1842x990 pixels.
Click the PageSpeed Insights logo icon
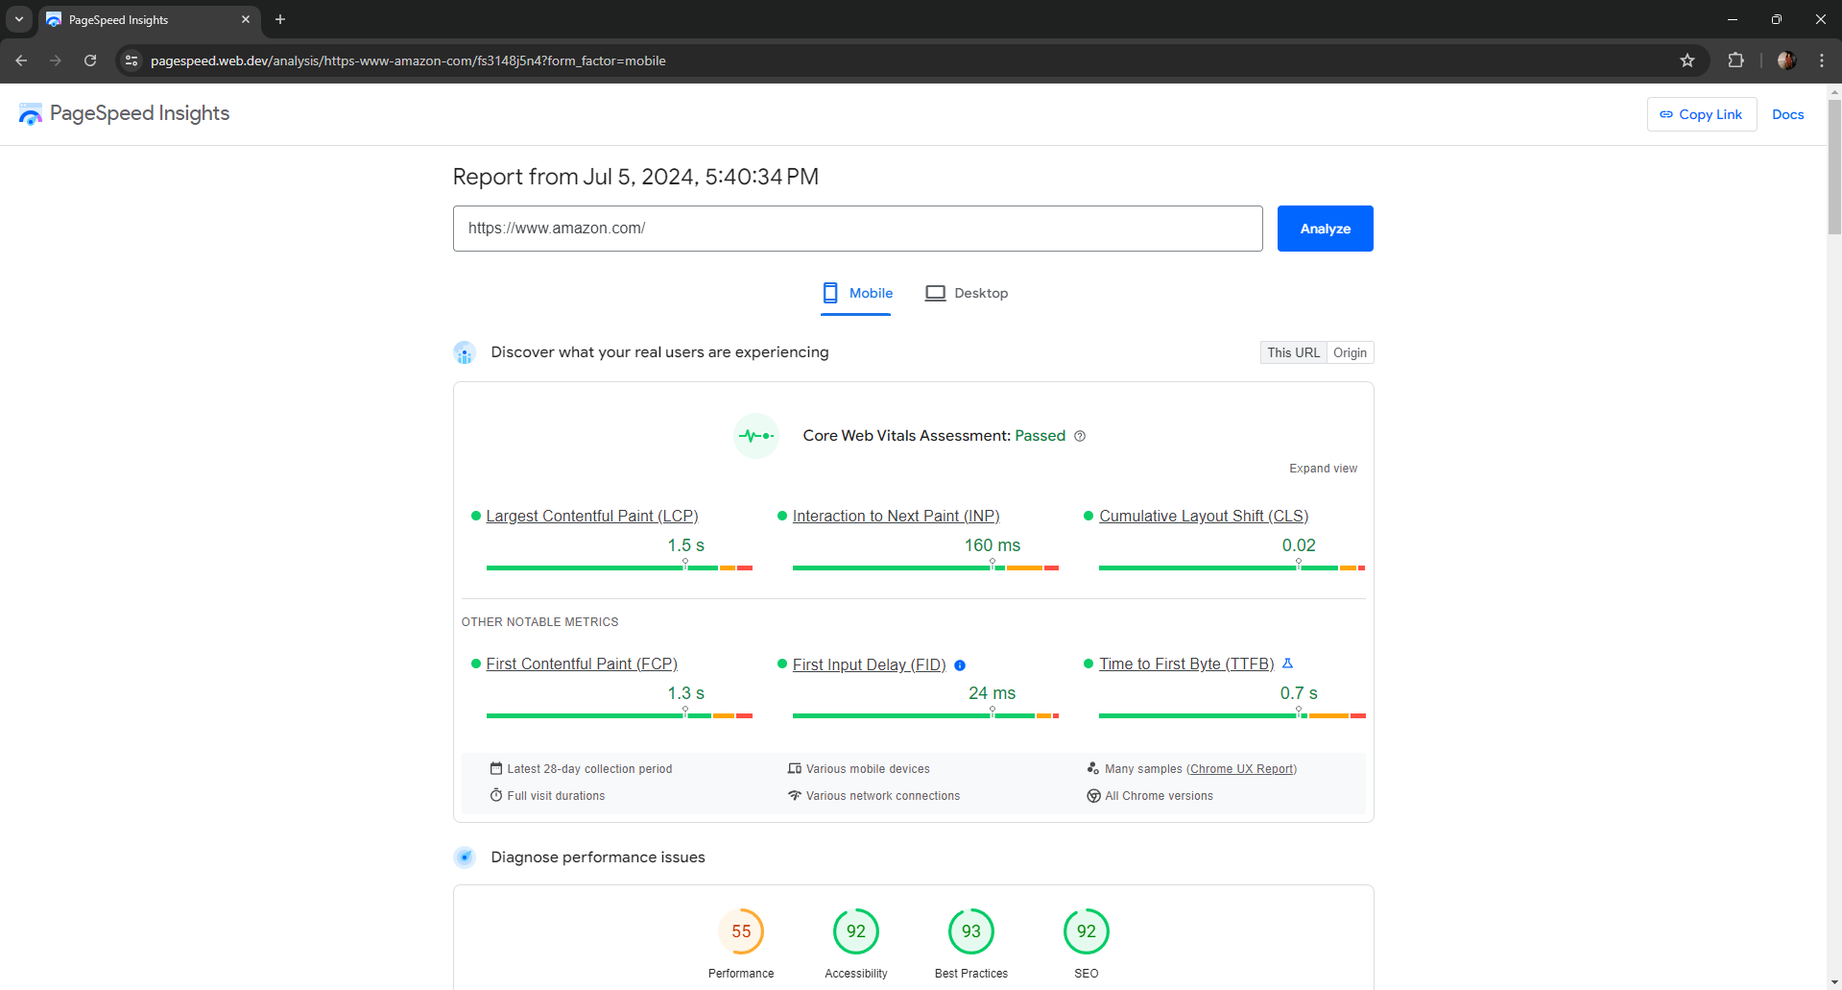pos(31,114)
